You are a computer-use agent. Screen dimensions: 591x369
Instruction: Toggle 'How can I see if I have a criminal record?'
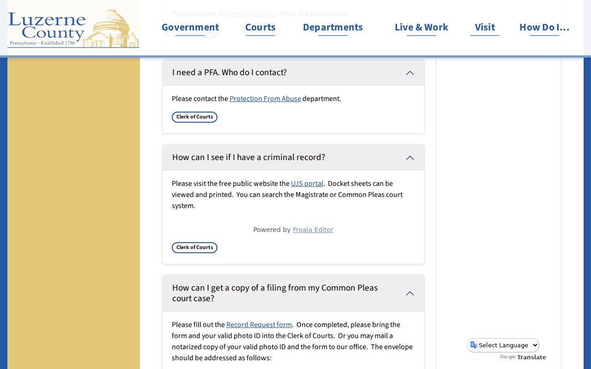(293, 157)
